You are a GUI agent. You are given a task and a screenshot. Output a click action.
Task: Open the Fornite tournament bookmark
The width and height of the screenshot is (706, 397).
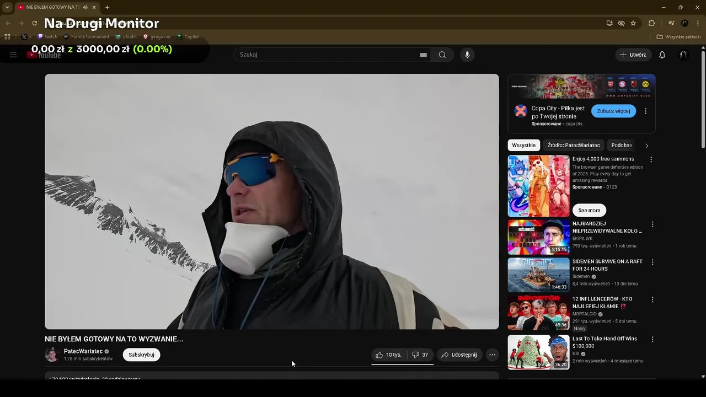[86, 37]
